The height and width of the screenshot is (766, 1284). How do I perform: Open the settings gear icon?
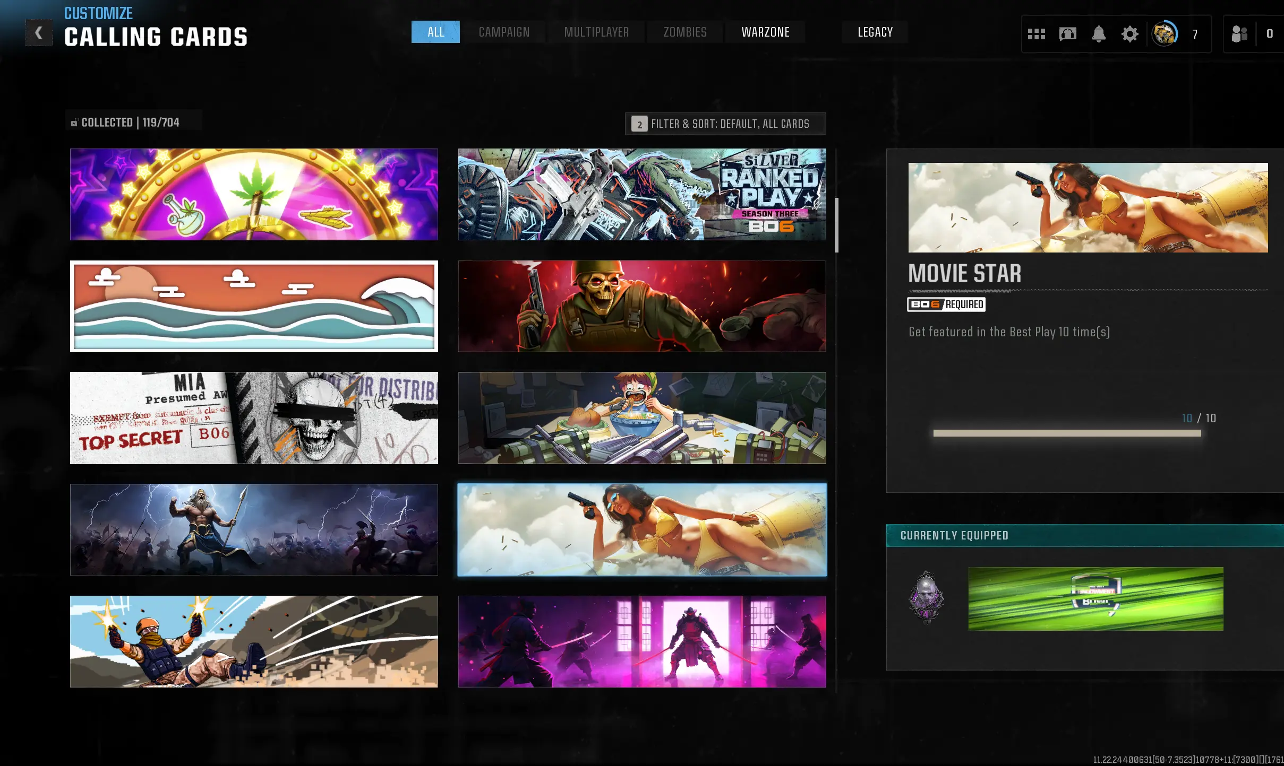[1129, 34]
